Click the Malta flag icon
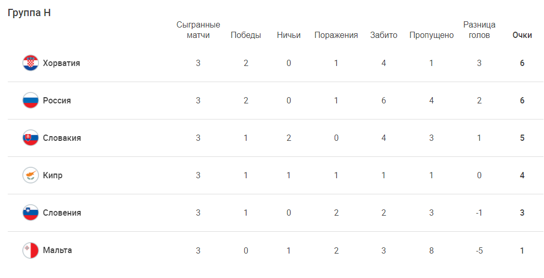The height and width of the screenshot is (278, 544). pos(31,250)
